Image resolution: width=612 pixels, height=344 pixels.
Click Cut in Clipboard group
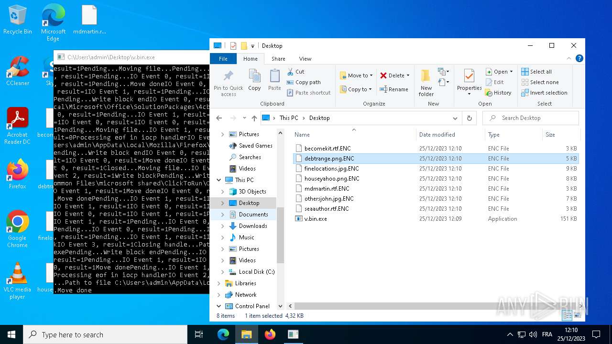tap(296, 72)
